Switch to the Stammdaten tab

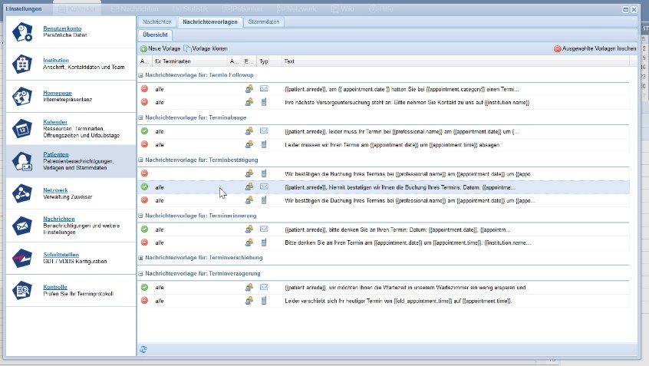tap(263, 22)
